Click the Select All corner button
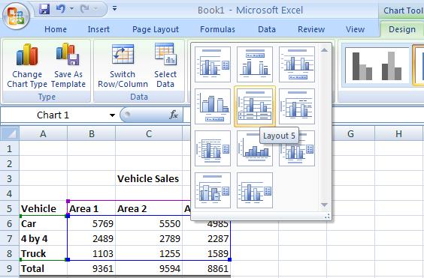This screenshot has height=278, width=424. click(10, 133)
